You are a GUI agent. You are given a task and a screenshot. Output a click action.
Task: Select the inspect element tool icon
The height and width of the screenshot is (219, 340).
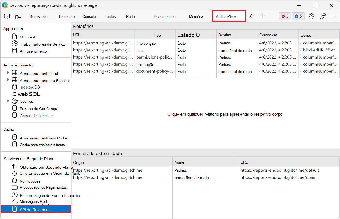coord(7,16)
